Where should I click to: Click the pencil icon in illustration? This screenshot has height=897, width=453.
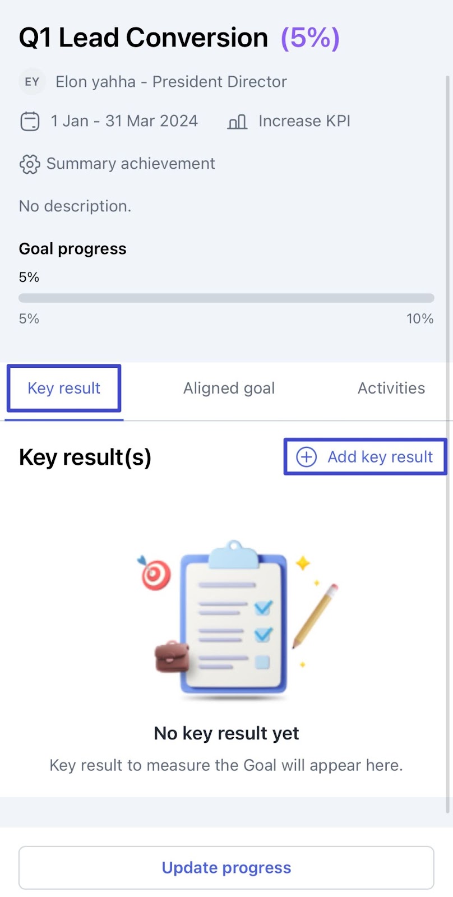315,616
